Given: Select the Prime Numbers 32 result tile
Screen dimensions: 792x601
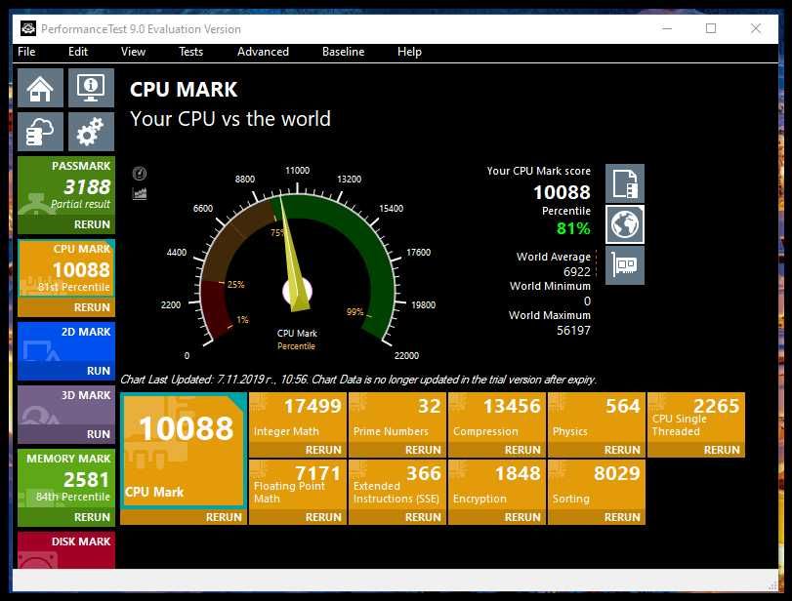Looking at the screenshot, I should point(397,418).
